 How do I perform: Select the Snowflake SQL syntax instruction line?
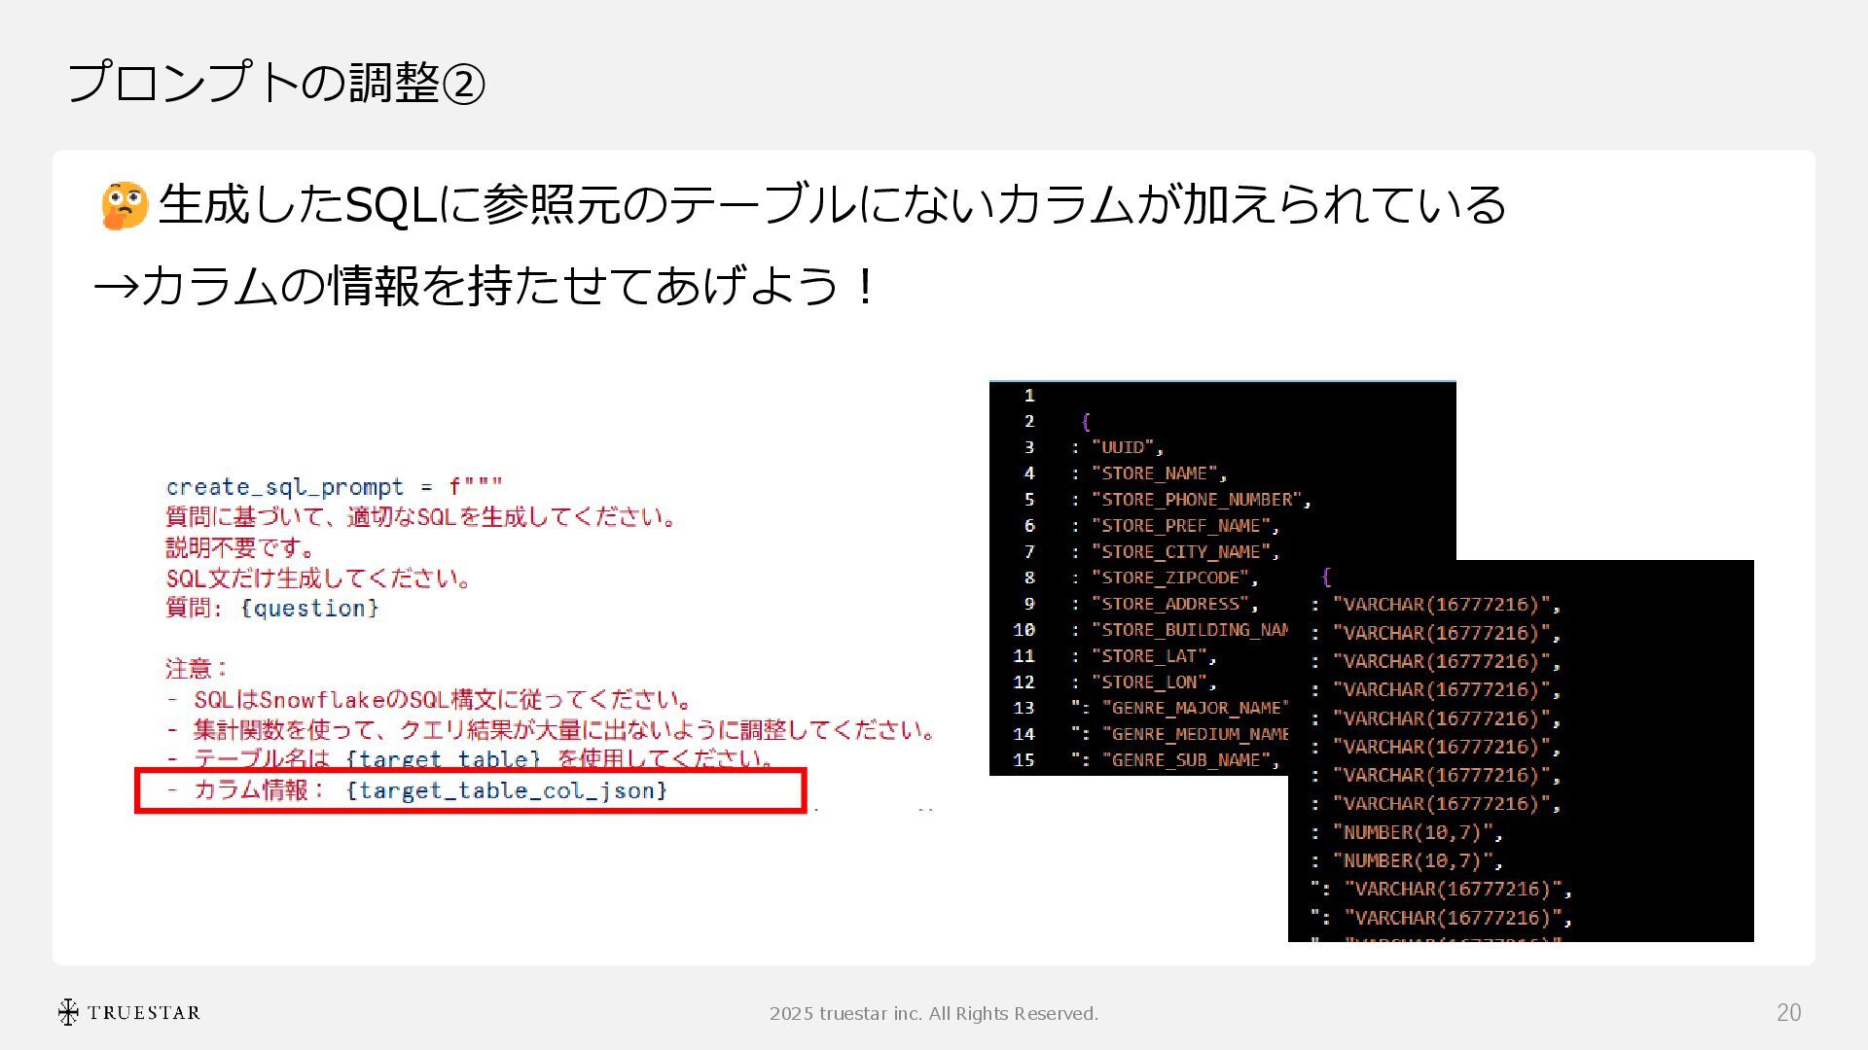pos(430,699)
